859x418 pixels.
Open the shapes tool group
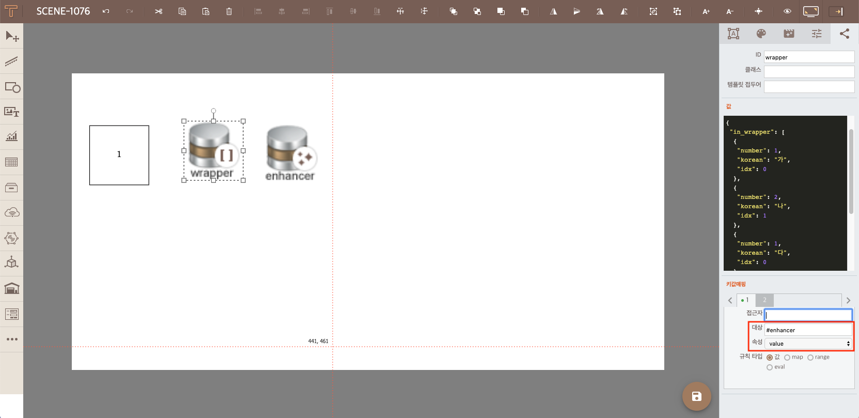pyautogui.click(x=12, y=87)
